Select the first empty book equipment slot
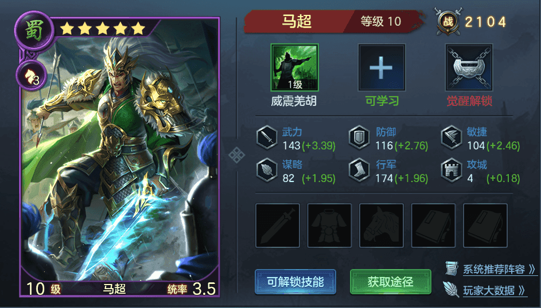 (433, 226)
